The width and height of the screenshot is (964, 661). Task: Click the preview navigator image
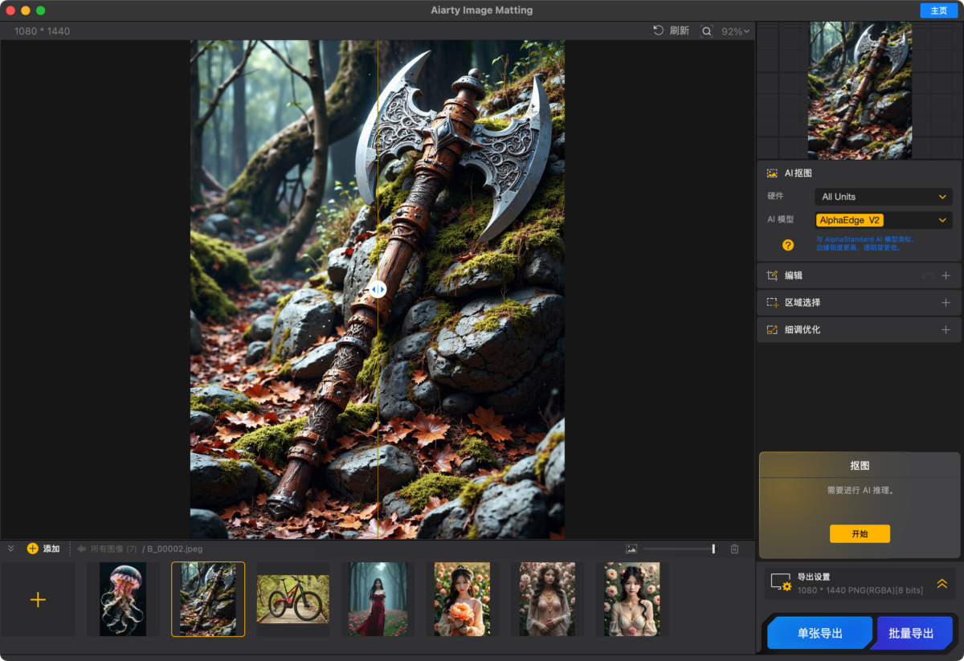point(860,90)
